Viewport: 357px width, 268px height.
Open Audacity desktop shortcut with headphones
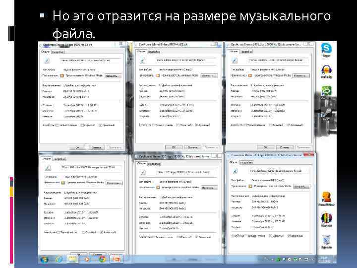click(326, 71)
